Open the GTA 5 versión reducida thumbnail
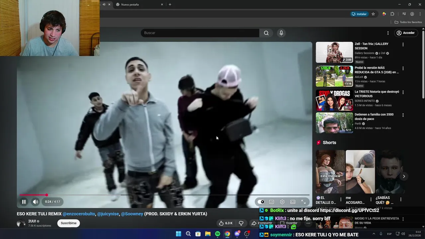 (334, 76)
